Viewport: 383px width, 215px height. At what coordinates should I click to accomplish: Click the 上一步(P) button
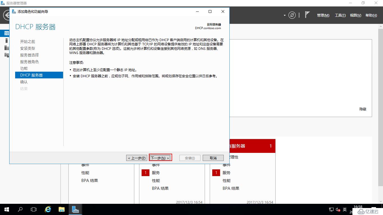[137, 158]
